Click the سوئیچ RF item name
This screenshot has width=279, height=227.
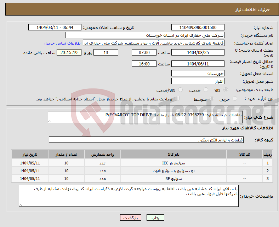[173, 179]
